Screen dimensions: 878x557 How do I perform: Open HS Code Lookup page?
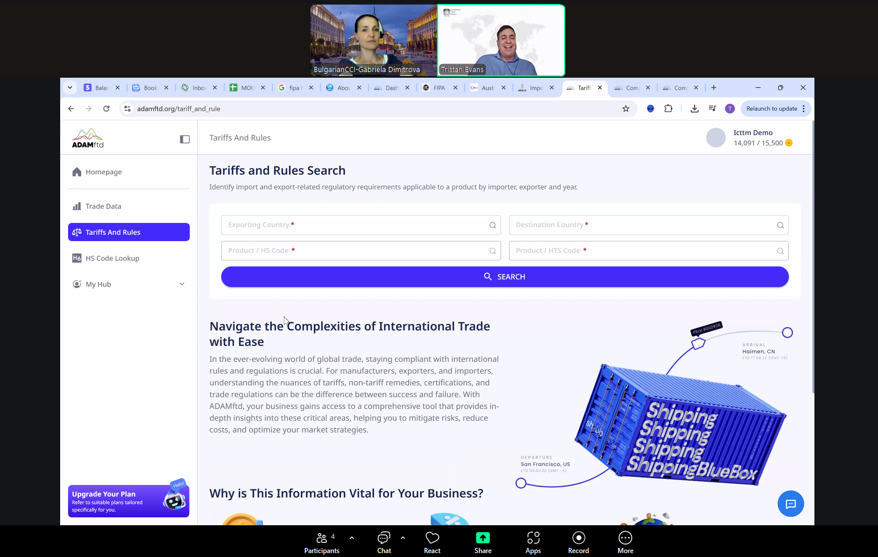[x=129, y=258]
